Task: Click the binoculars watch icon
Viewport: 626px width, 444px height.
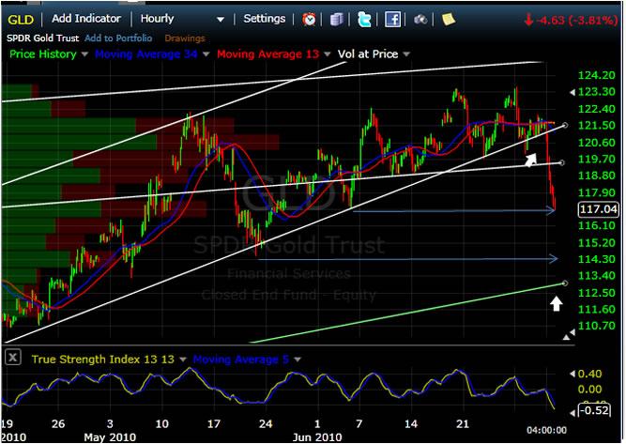Action: (x=421, y=19)
